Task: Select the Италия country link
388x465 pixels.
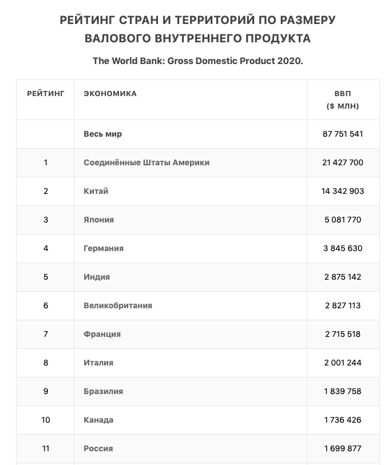Action: coord(98,363)
